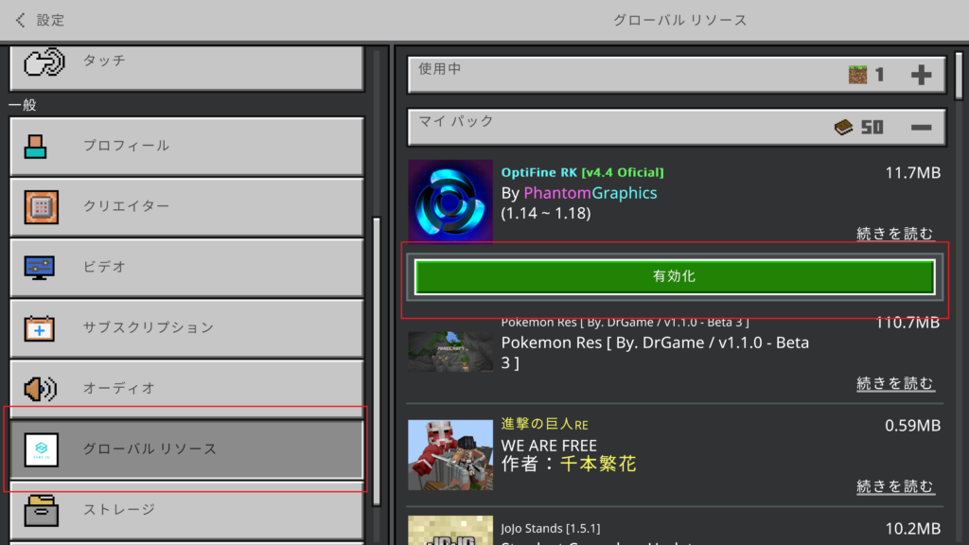Activate OptiFine by pressing 有効化

(x=674, y=276)
